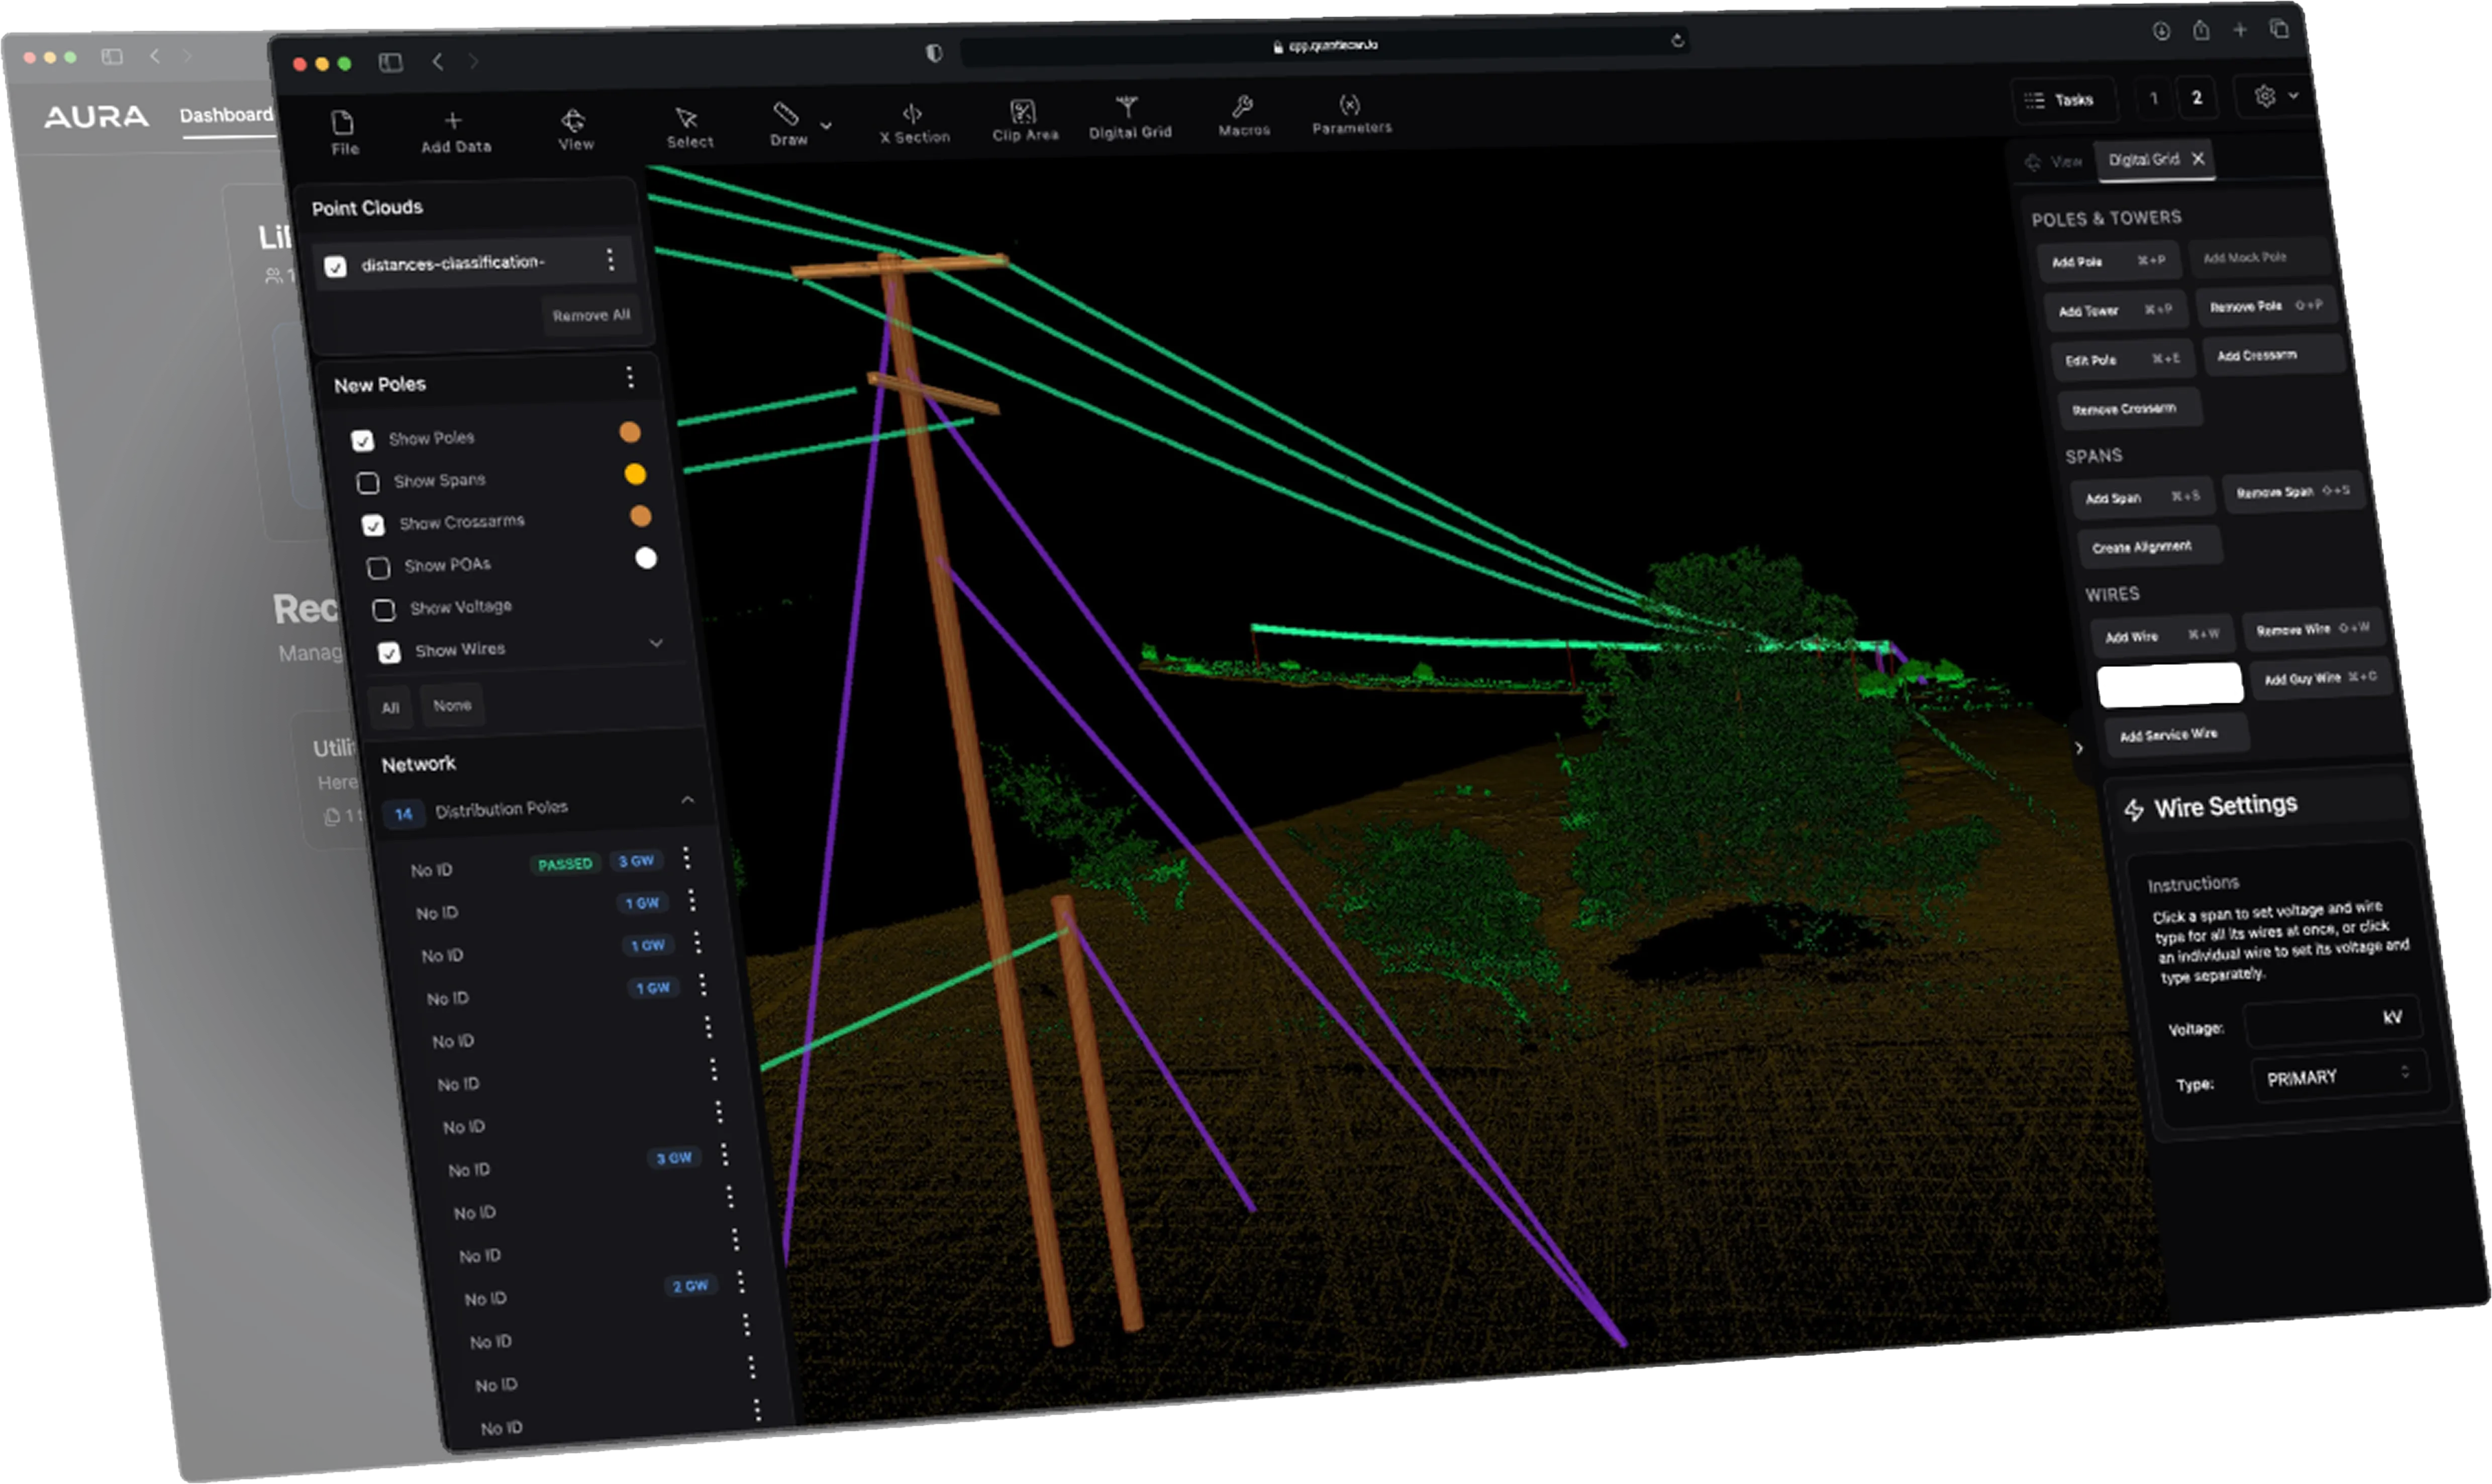Open a new browser tab with plus icon

(x=2240, y=30)
